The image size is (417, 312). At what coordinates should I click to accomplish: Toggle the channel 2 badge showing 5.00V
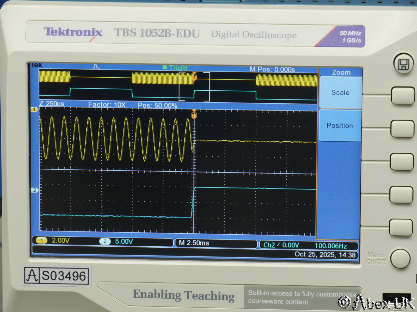coord(105,241)
